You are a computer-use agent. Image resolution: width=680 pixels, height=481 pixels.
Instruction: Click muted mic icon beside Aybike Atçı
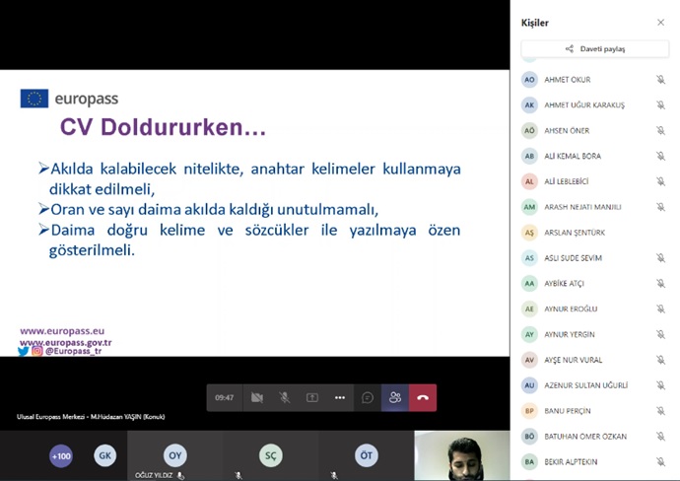point(660,284)
